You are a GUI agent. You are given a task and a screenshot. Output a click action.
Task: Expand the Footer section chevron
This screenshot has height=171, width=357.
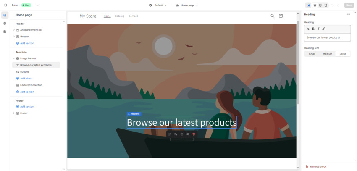[x=14, y=113]
